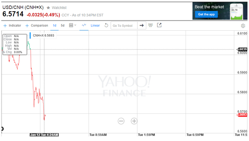Switch to the 5d range tab
The width and height of the screenshot is (249, 141).
(63, 26)
